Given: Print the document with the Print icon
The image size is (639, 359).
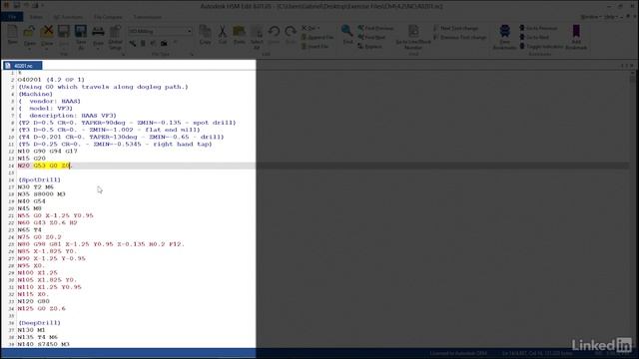Looking at the screenshot, I should pyautogui.click(x=98, y=32).
